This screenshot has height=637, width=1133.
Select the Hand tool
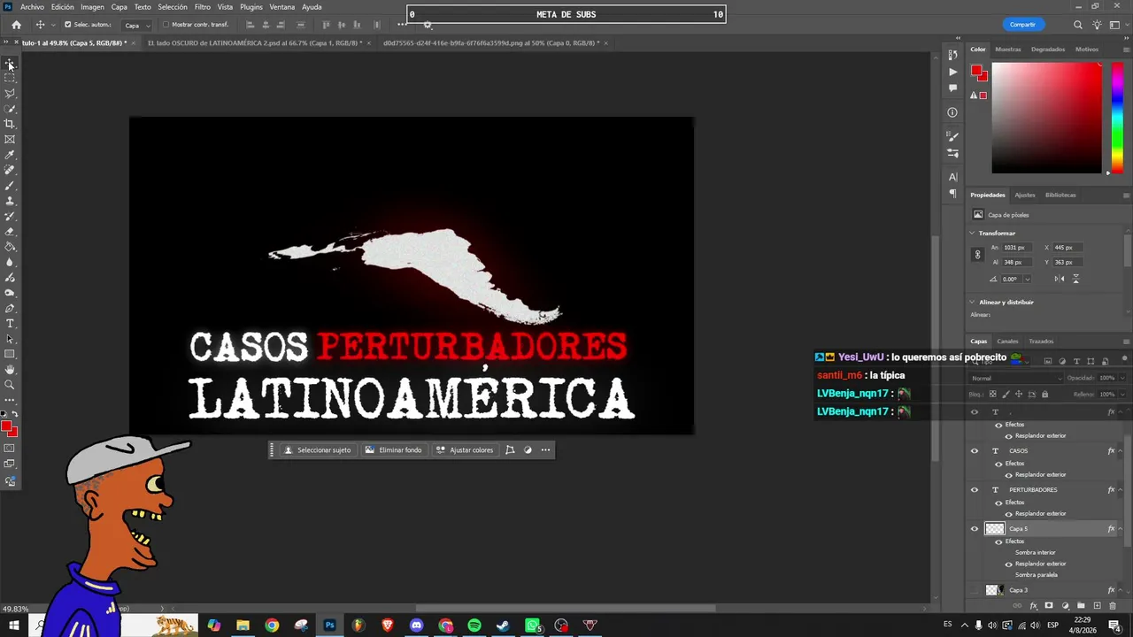pos(10,370)
